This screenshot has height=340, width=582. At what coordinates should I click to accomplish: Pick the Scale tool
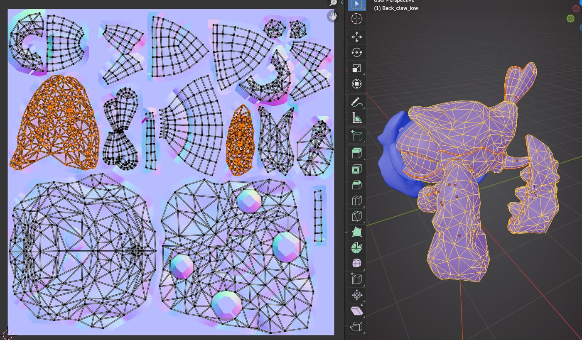[x=356, y=68]
